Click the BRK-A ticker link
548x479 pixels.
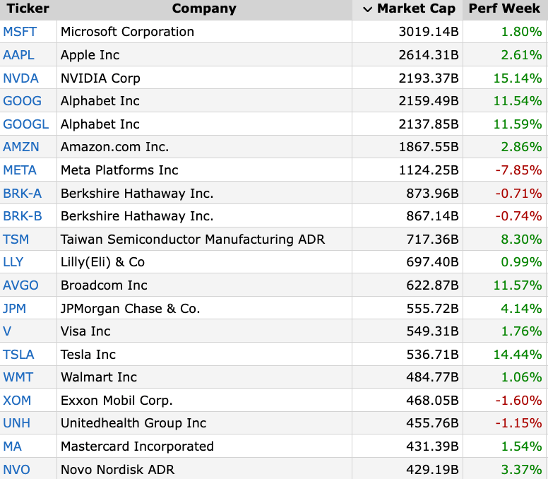pyautogui.click(x=23, y=194)
